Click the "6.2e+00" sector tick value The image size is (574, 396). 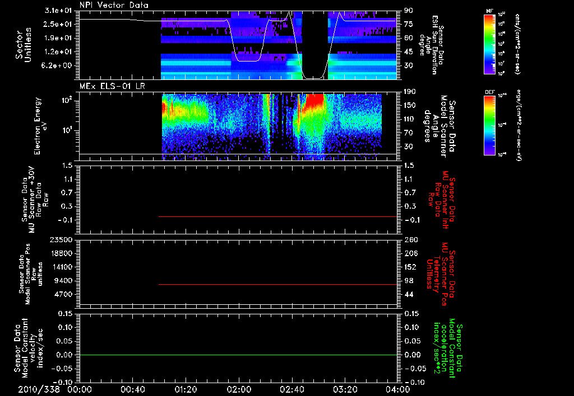(x=58, y=66)
